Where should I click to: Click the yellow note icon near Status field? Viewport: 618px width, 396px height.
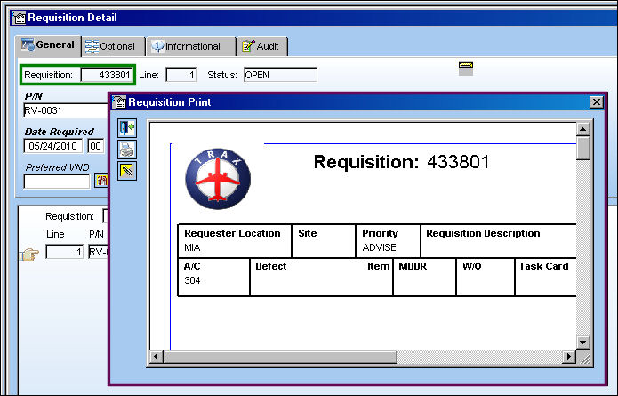466,69
